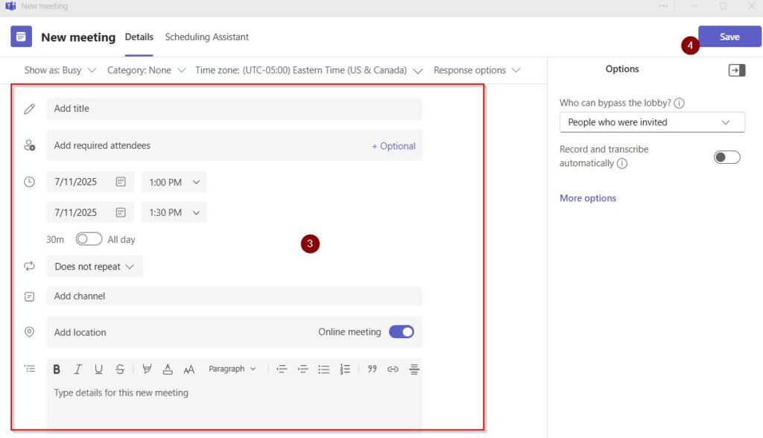Insert a bulleted list
The width and height of the screenshot is (763, 438).
tap(323, 369)
